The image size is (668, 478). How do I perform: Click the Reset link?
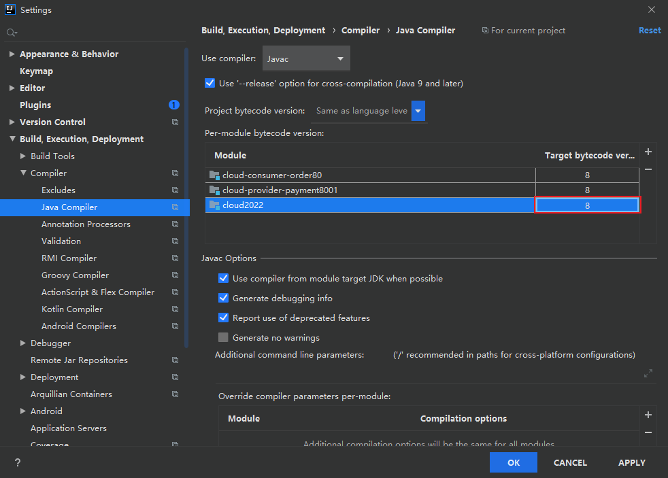point(650,30)
